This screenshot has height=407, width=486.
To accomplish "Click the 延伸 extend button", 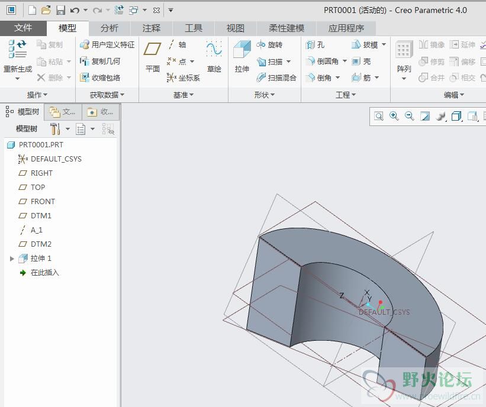I will point(462,45).
